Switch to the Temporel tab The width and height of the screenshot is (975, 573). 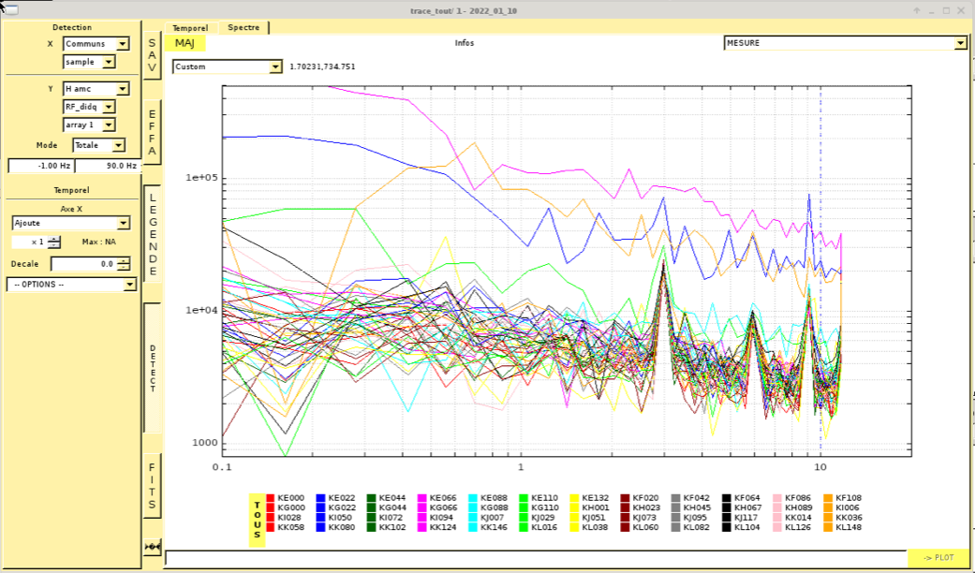[190, 28]
